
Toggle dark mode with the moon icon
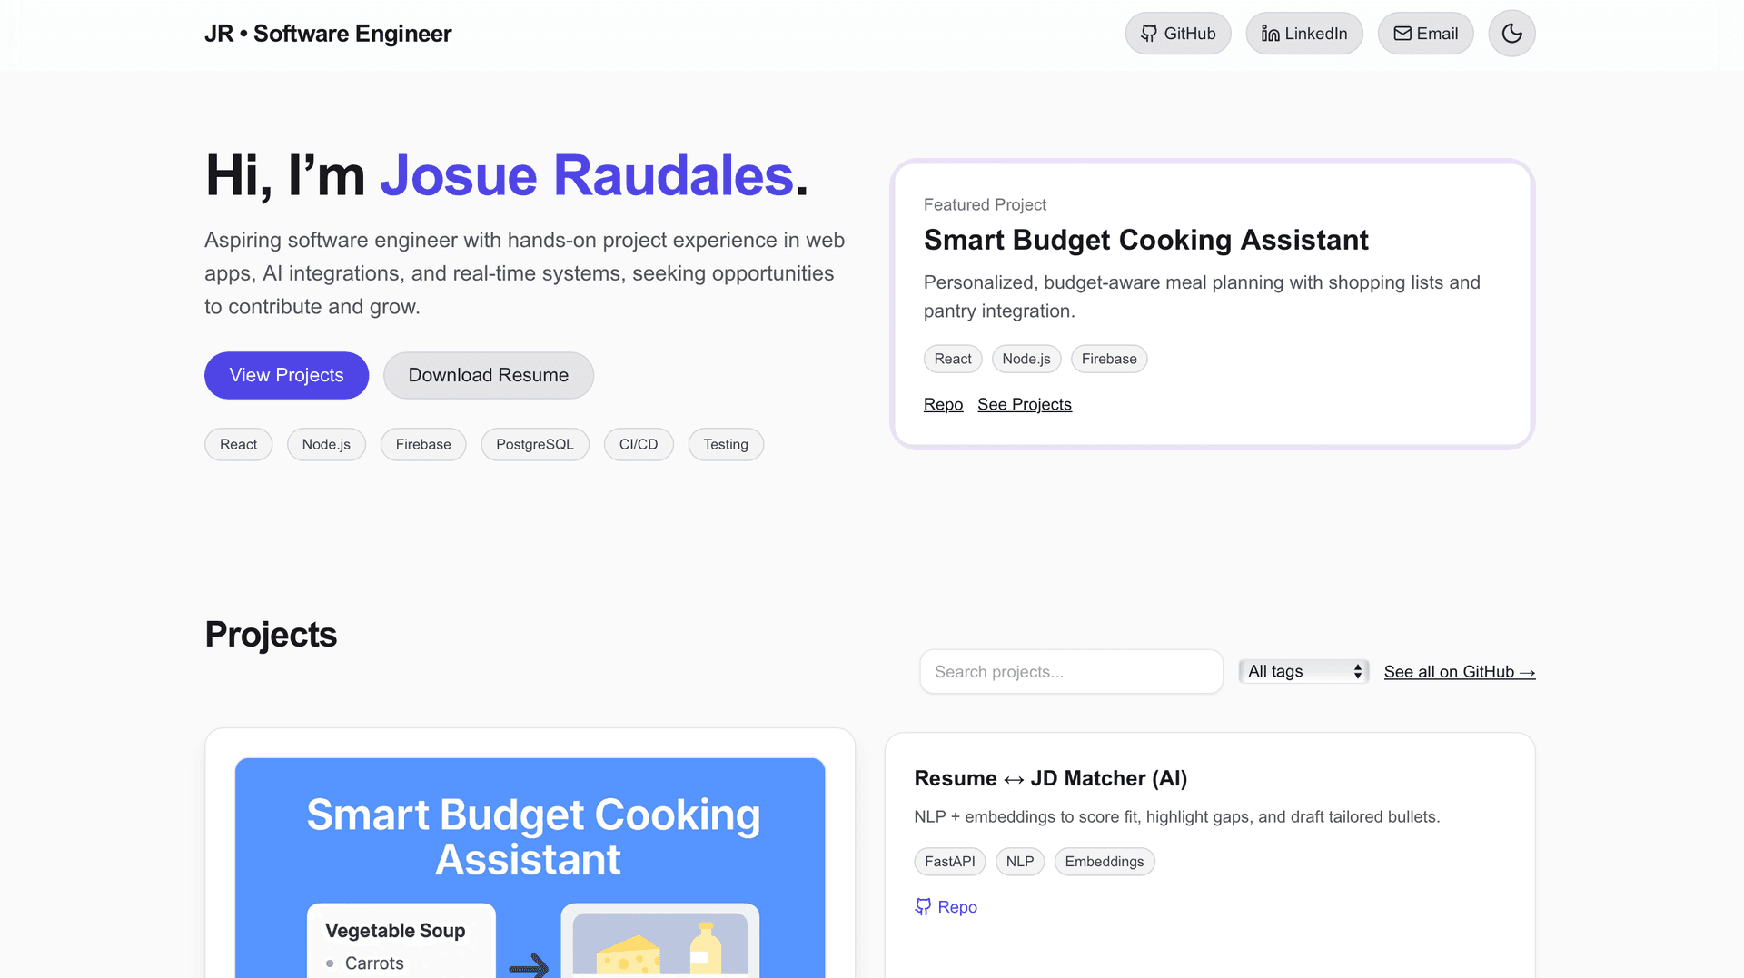[x=1511, y=34]
